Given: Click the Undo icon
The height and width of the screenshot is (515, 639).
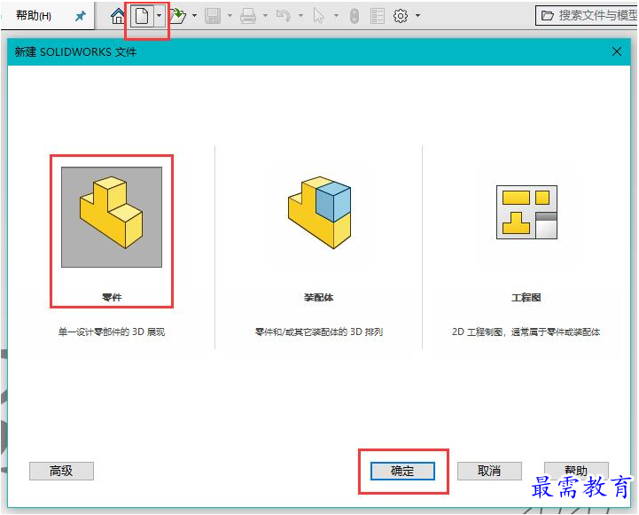Looking at the screenshot, I should [284, 16].
